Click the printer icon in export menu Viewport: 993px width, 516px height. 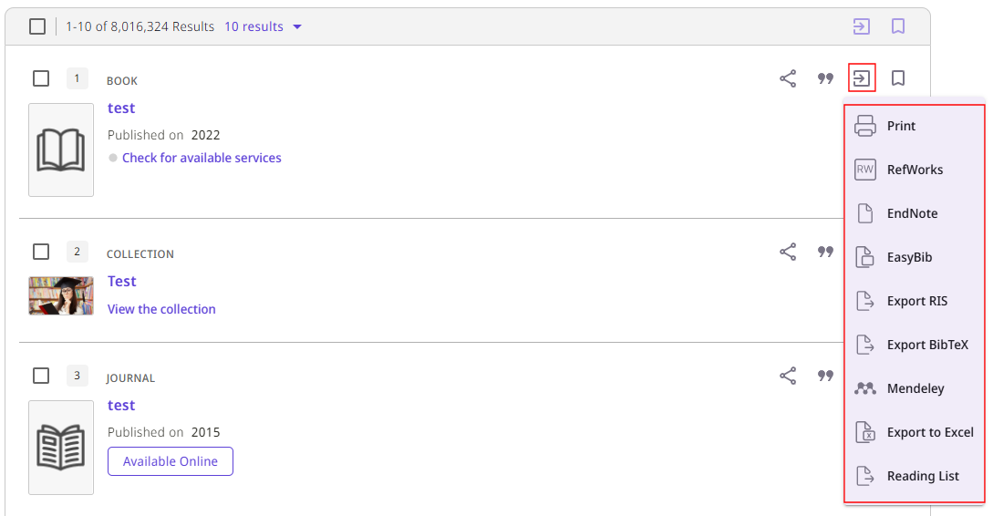pyautogui.click(x=865, y=126)
